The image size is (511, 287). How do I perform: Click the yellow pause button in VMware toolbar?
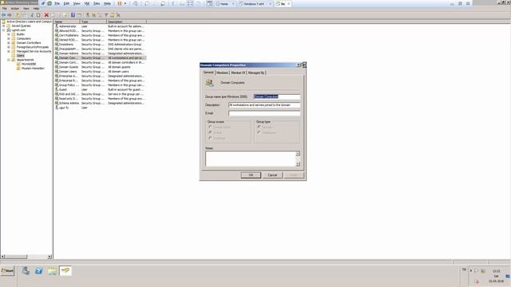(x=120, y=3)
